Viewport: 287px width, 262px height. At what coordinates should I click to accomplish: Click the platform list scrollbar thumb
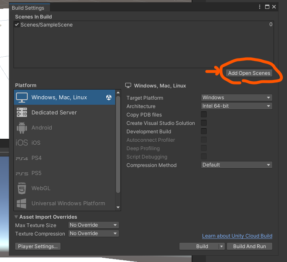coord(118,144)
